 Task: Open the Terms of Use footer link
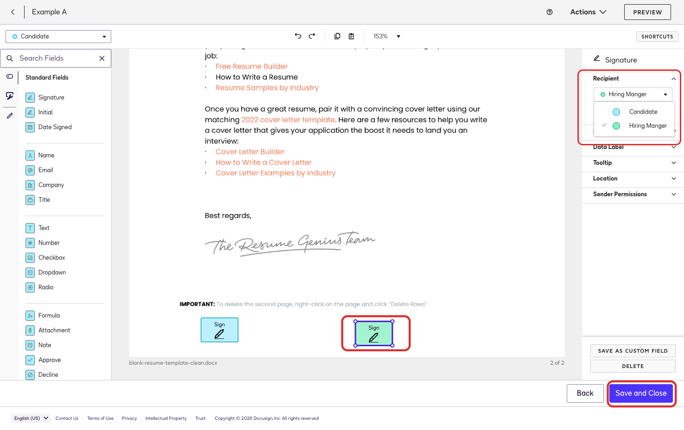tap(100, 418)
